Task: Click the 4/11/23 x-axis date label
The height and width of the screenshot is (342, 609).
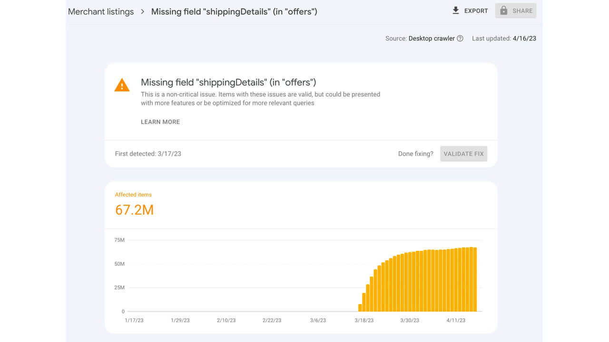Action: point(456,320)
